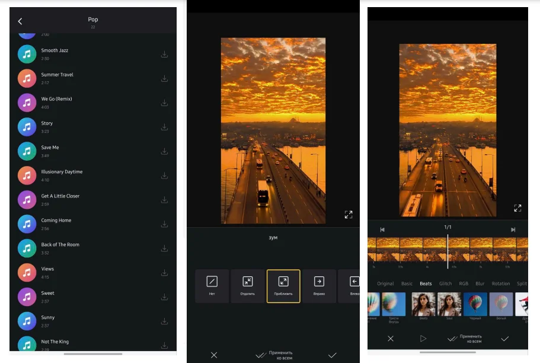Select the 'Вправо' pan right option
Screen dimensions: 540x363
tap(319, 286)
